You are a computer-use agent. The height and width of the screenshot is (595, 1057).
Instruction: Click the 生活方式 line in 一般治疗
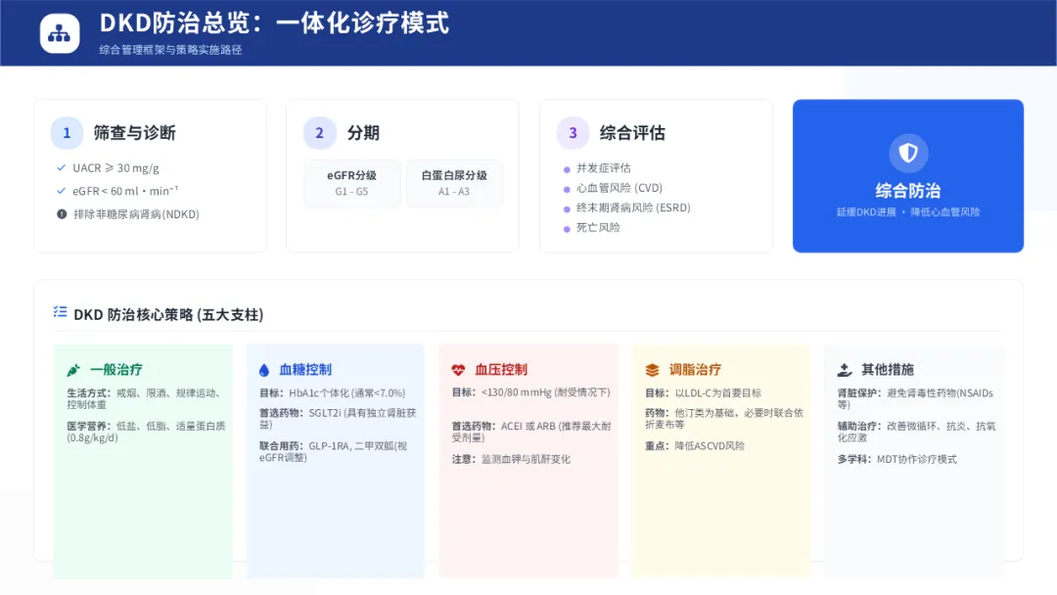(x=144, y=399)
